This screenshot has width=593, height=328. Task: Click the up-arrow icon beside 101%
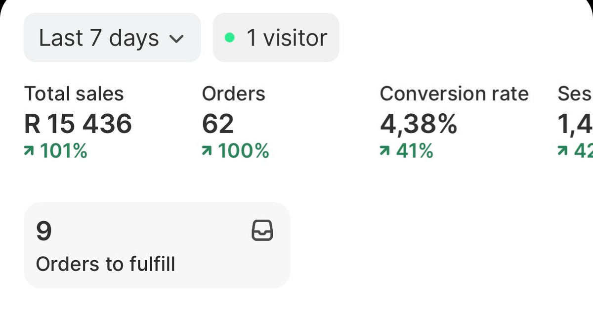[x=30, y=151]
